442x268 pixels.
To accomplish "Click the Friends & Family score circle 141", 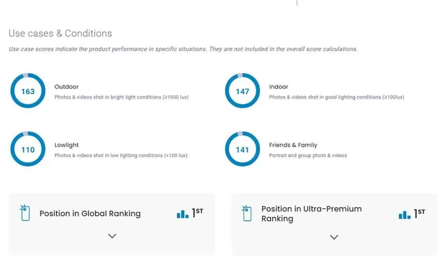I will point(242,149).
